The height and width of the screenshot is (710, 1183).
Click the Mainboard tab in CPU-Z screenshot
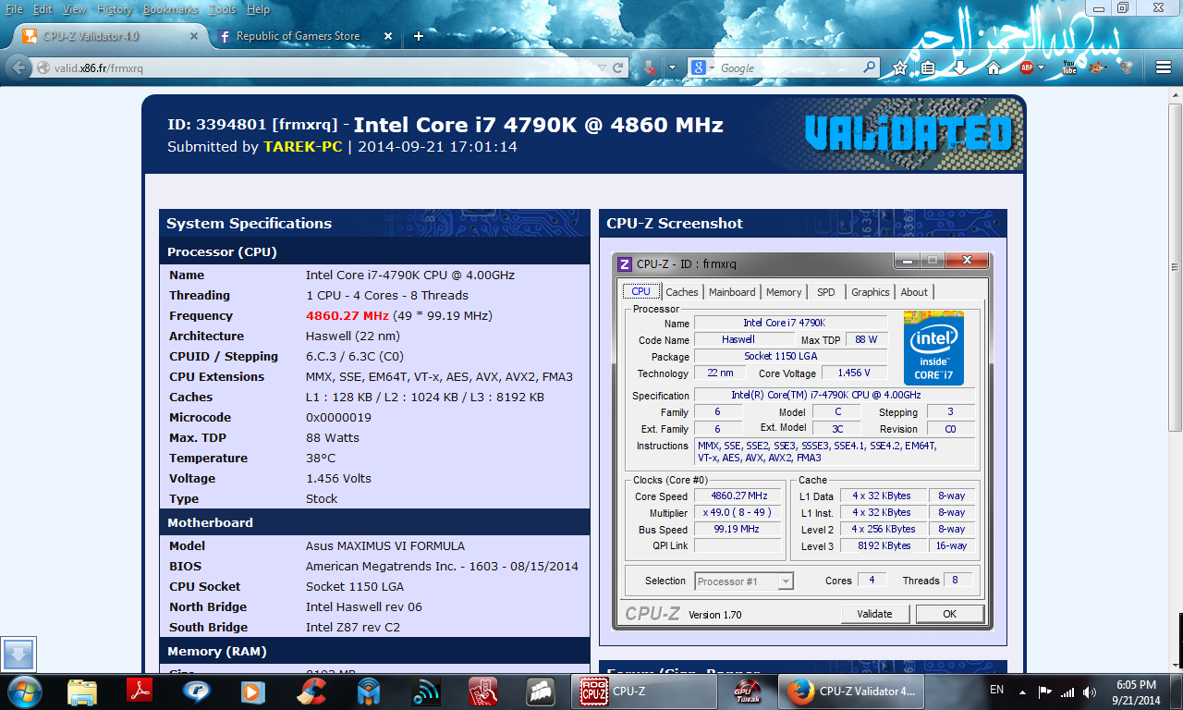(732, 292)
